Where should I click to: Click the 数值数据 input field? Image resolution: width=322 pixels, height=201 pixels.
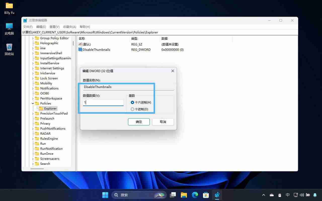(103, 103)
